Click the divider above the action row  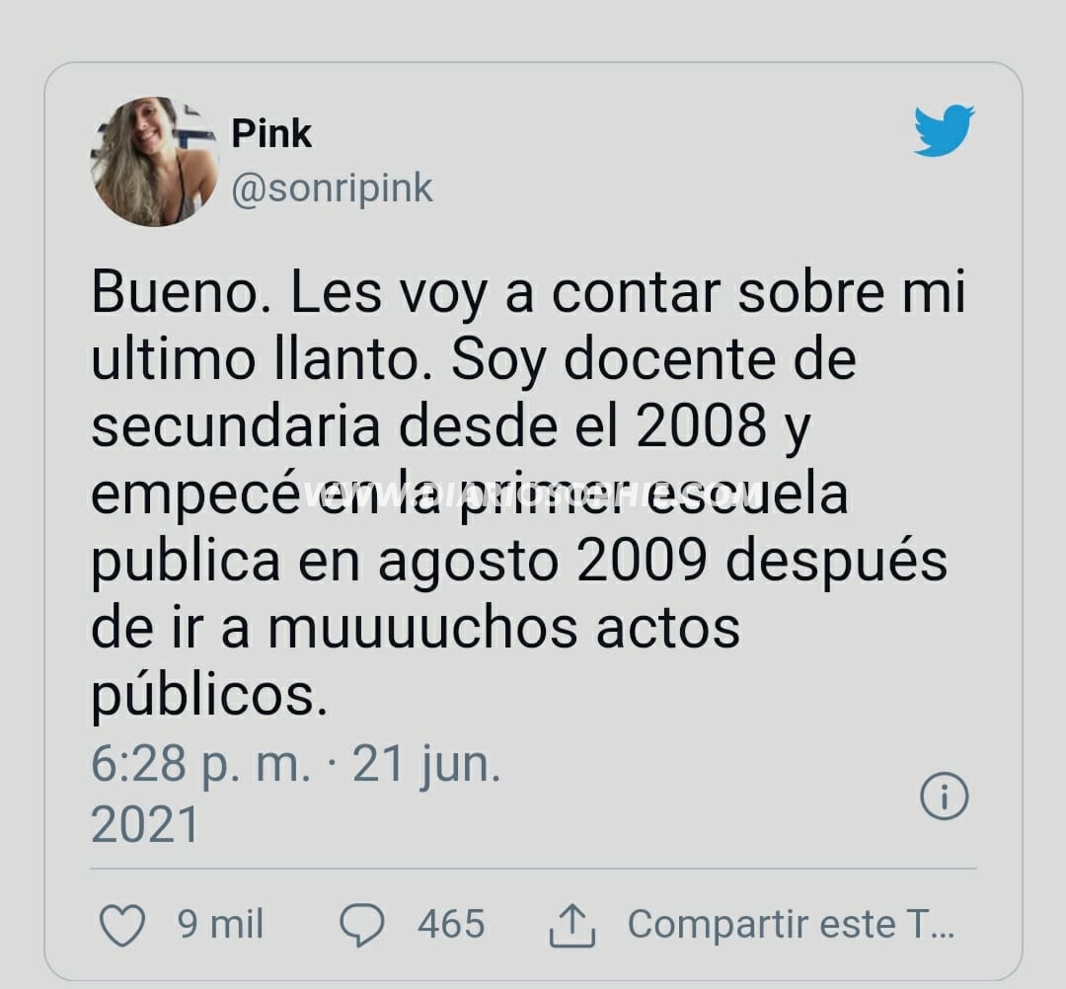tap(533, 869)
